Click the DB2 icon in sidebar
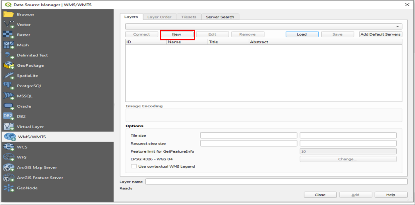The width and height of the screenshot is (415, 205). click(8, 116)
